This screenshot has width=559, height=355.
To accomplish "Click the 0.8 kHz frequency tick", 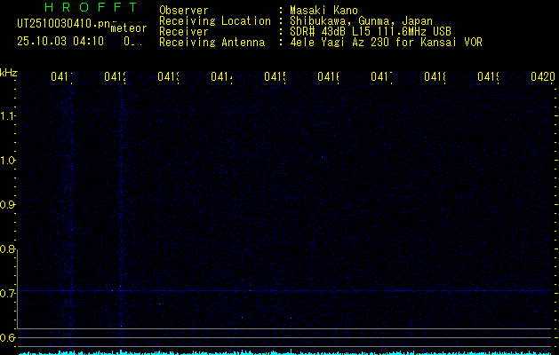I will click(x=8, y=249).
